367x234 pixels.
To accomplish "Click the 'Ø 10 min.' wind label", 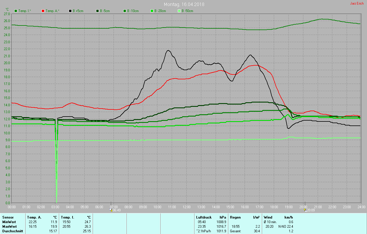I will tap(270, 222).
